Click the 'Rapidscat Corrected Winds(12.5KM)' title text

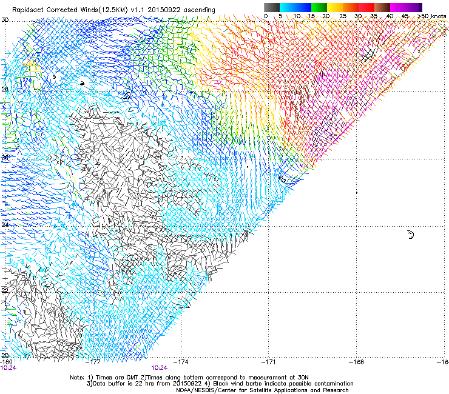(70, 10)
